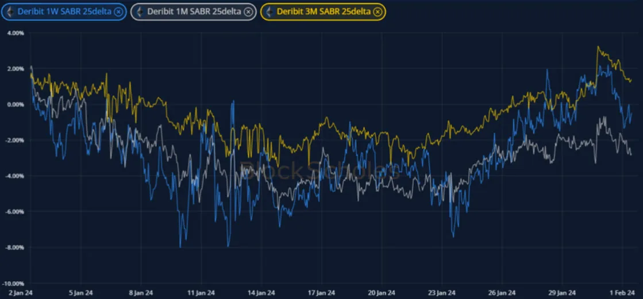Click the 2.00% y-axis label
The width and height of the screenshot is (643, 299).
click(16, 69)
